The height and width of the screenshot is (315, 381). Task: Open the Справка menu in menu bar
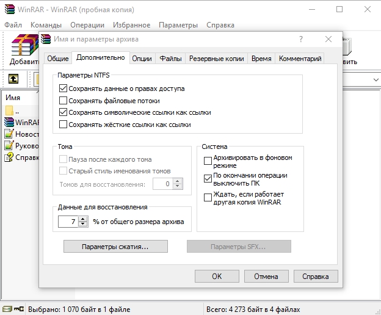coord(220,25)
